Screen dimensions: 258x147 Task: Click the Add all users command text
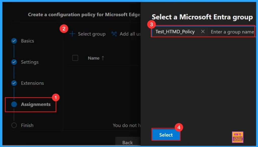pos(130,34)
